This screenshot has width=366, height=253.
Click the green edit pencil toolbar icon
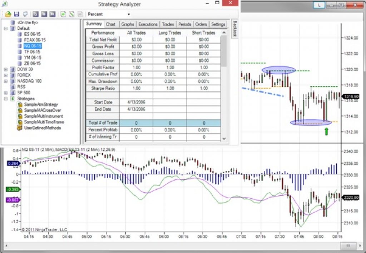click(71, 14)
